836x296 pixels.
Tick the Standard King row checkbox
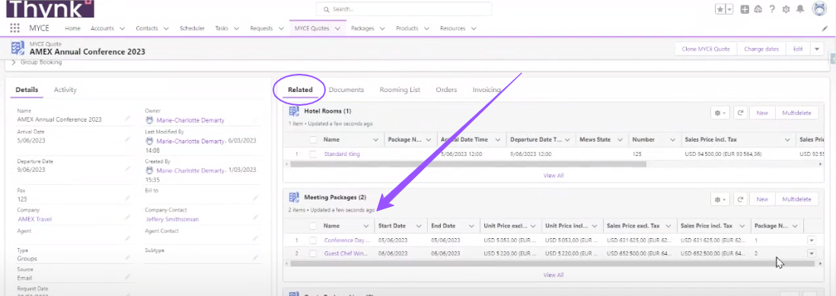coord(313,154)
